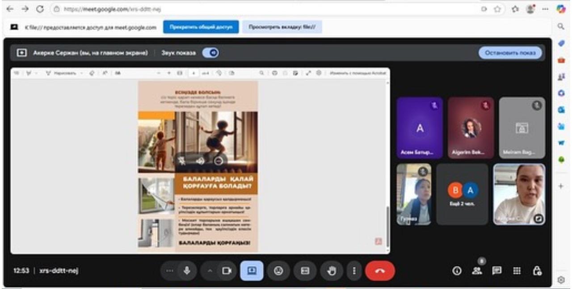Show the participants list
This screenshot has height=289, width=572.
(478, 271)
